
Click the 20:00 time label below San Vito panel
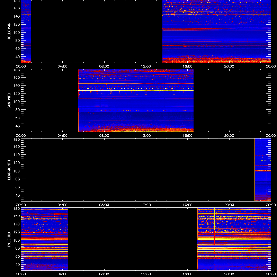coord(229,136)
